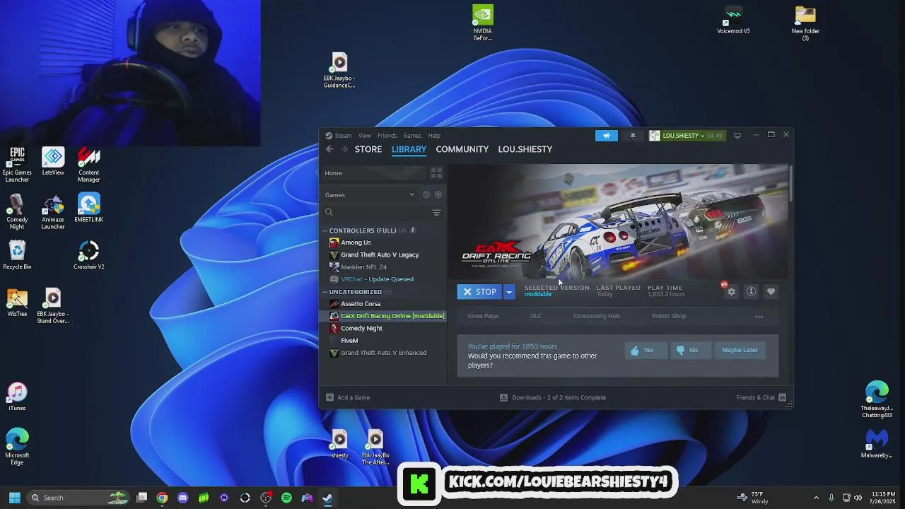The width and height of the screenshot is (905, 509).
Task: Open the CarX DLC link
Action: (536, 316)
